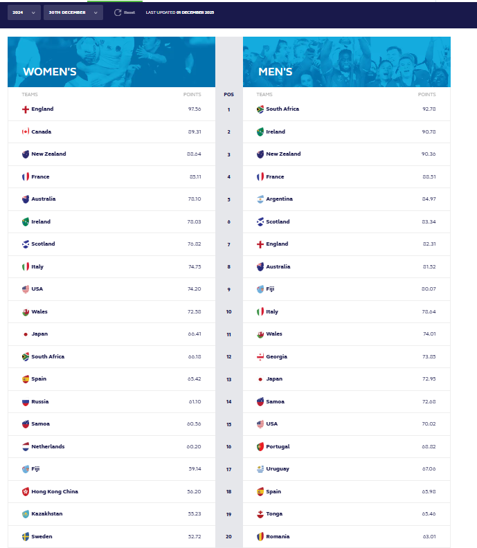
Task: Click the Argentina flag icon
Action: click(260, 199)
